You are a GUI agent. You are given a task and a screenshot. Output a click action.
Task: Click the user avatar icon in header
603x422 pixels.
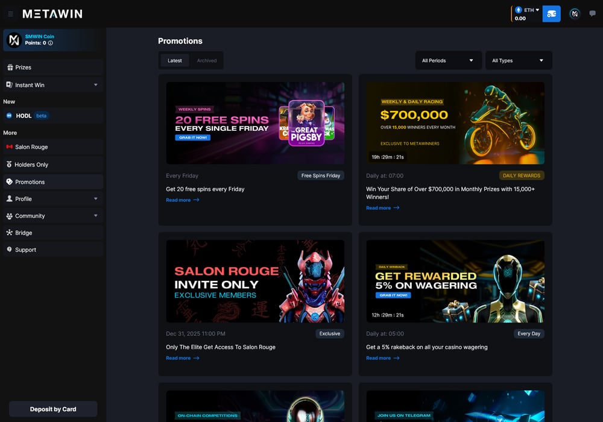[x=575, y=14]
